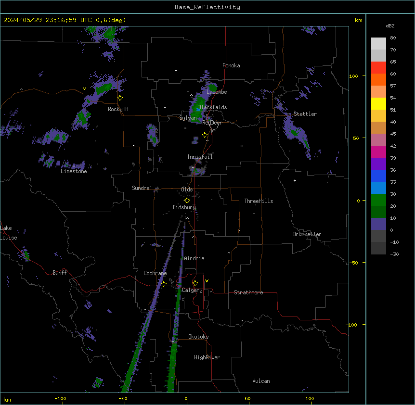The height and width of the screenshot is (405, 415).
Task: Click the Didsbury town label
Action: tap(184, 207)
